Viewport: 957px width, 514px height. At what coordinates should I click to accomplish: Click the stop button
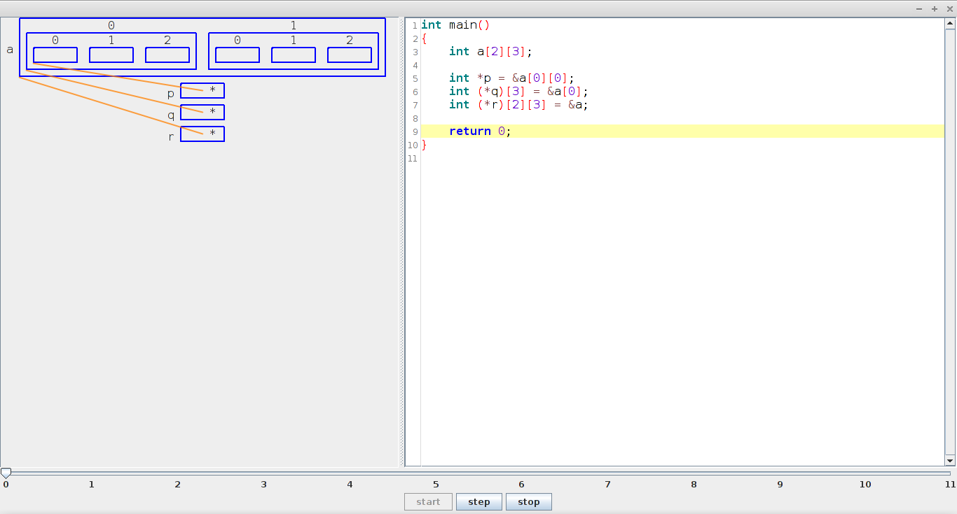pos(529,501)
